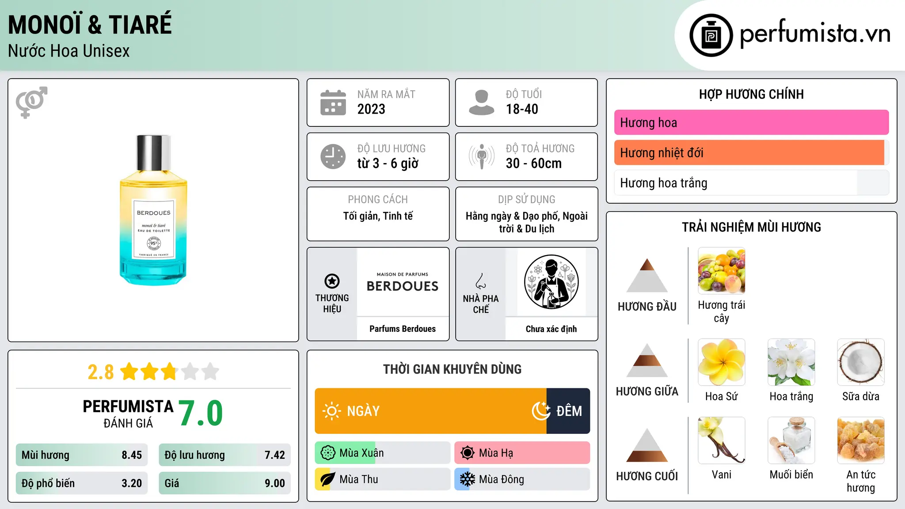Click the sillage icon beside Độ toả hương
The height and width of the screenshot is (509, 905).
point(482,156)
